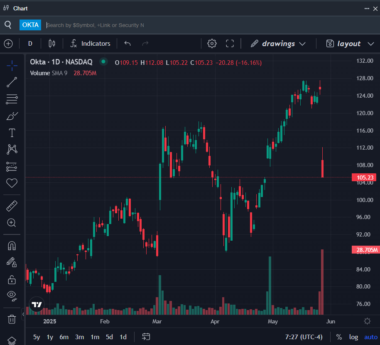Click the OKTA symbol tag
This screenshot has width=380, height=345.
pyautogui.click(x=30, y=25)
